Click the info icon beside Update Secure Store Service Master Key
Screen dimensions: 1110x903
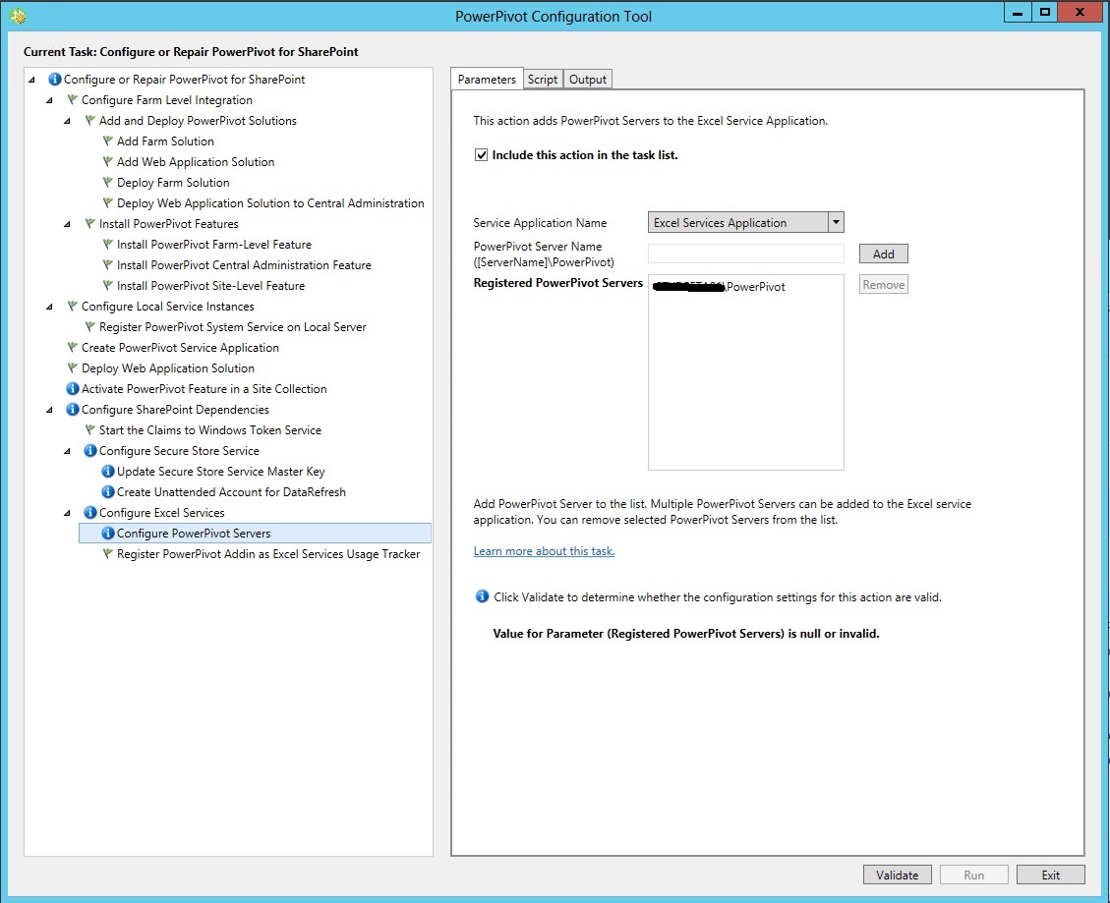108,471
